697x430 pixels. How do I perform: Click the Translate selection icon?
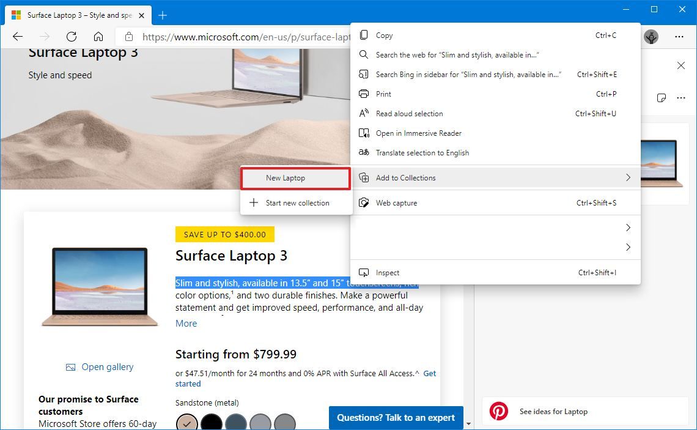364,152
